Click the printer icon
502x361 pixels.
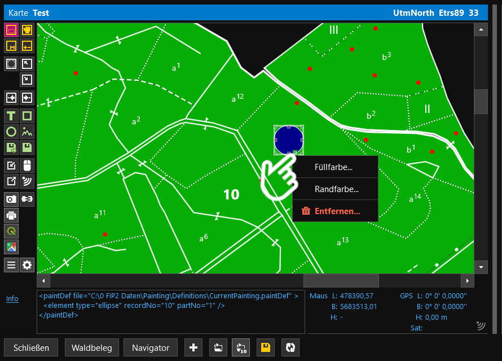pyautogui.click(x=11, y=215)
